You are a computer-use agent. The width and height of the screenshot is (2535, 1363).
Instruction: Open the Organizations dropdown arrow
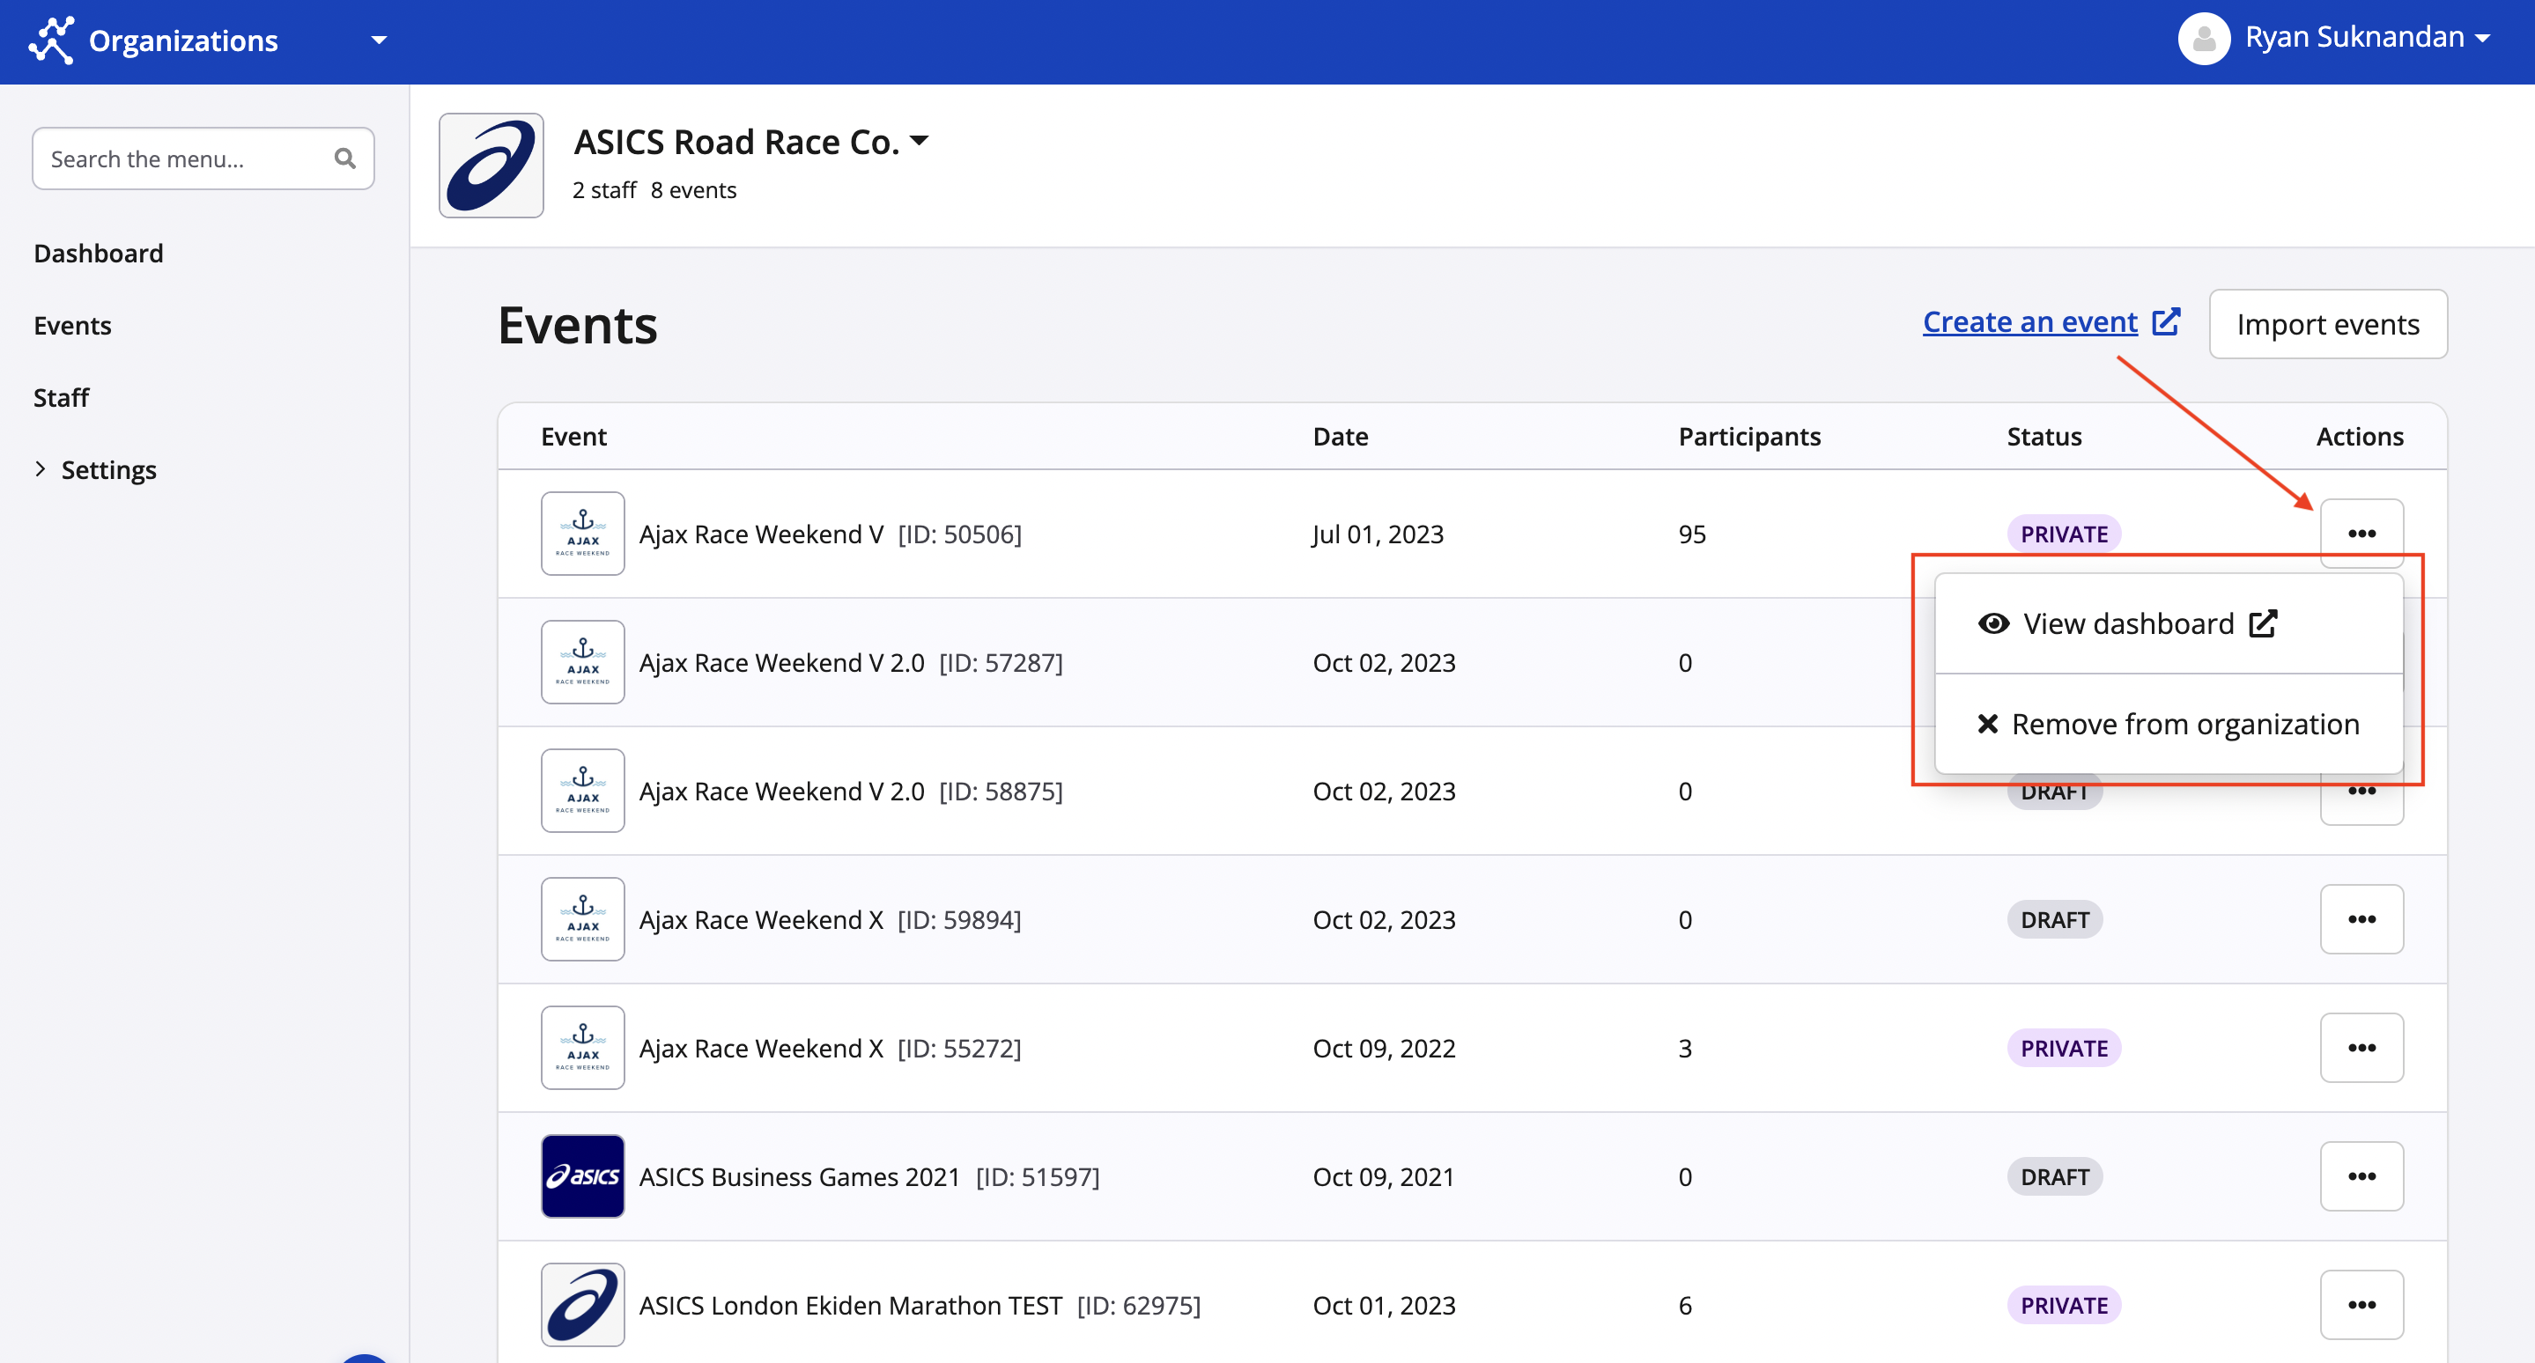click(x=379, y=41)
